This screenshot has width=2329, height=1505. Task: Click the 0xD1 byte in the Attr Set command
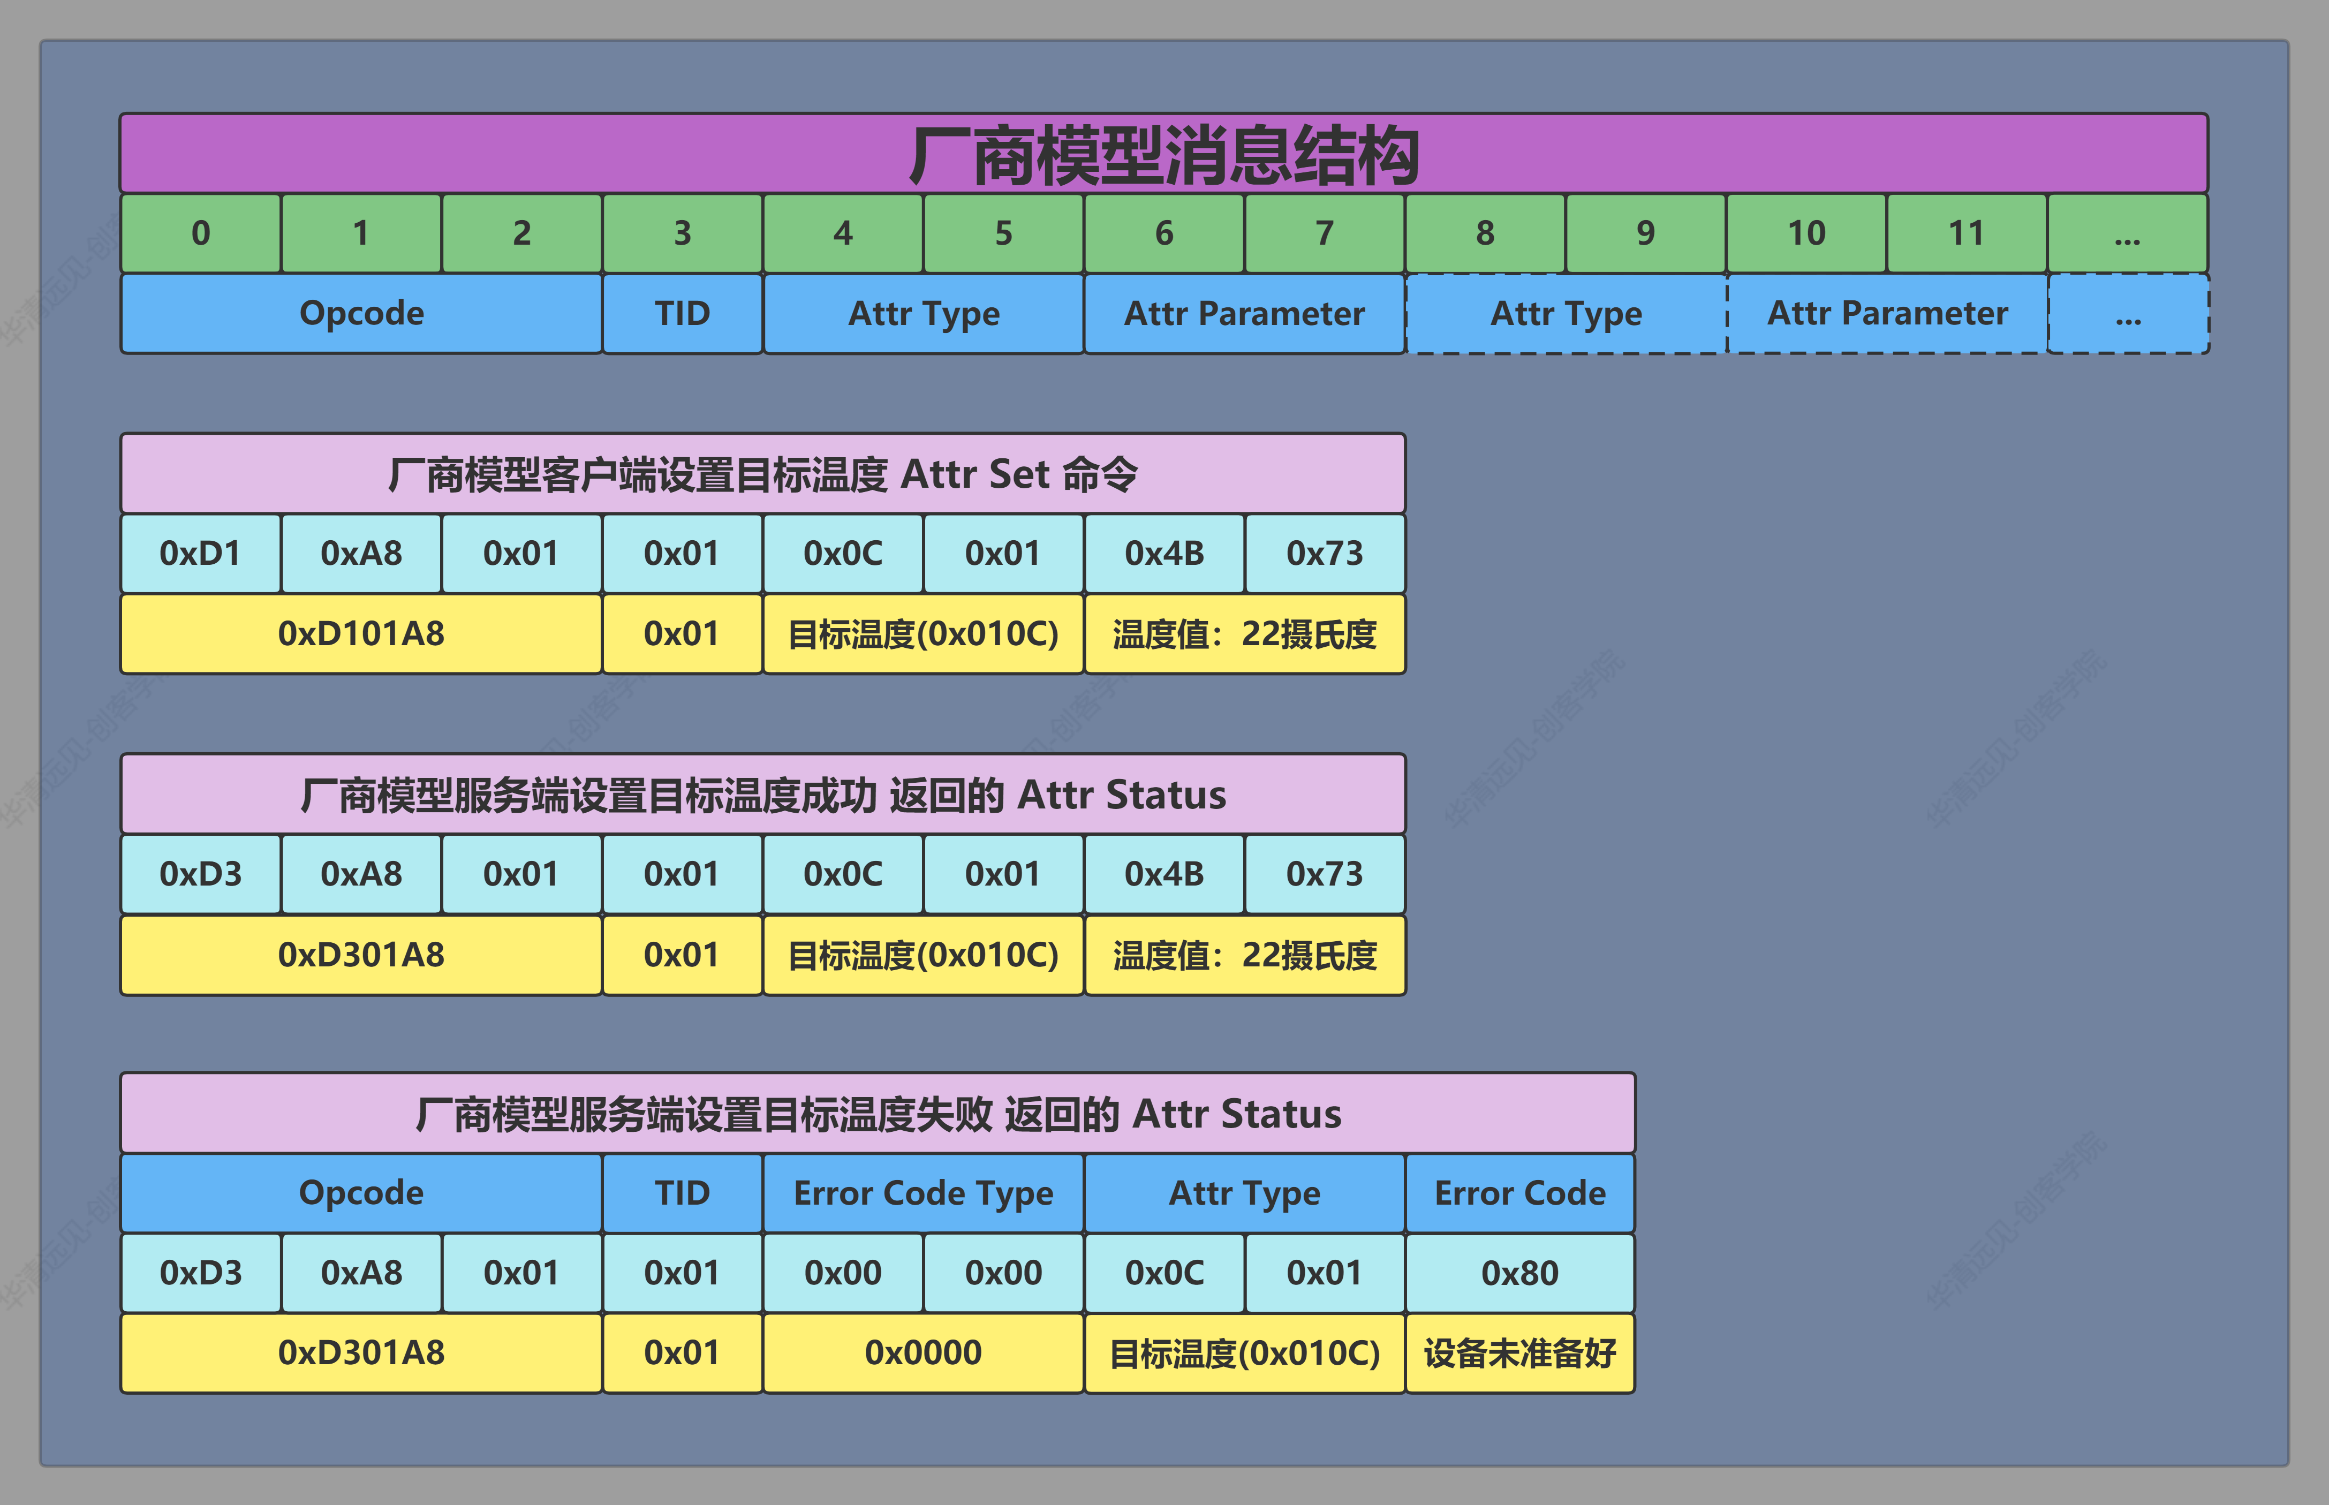199,553
